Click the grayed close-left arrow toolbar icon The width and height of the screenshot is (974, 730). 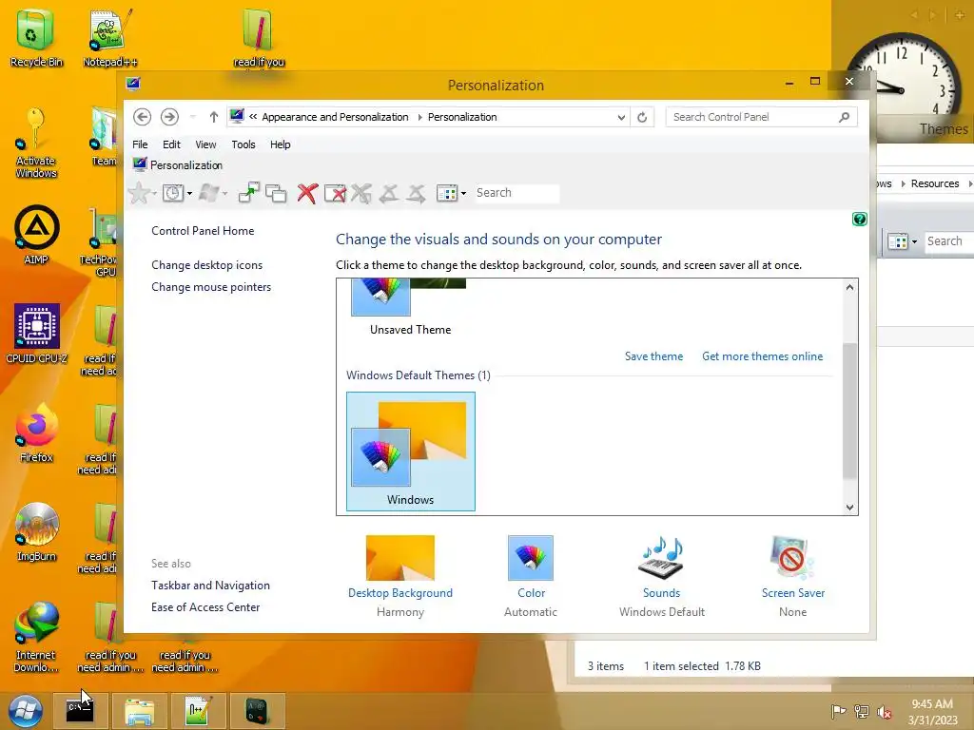click(x=389, y=193)
